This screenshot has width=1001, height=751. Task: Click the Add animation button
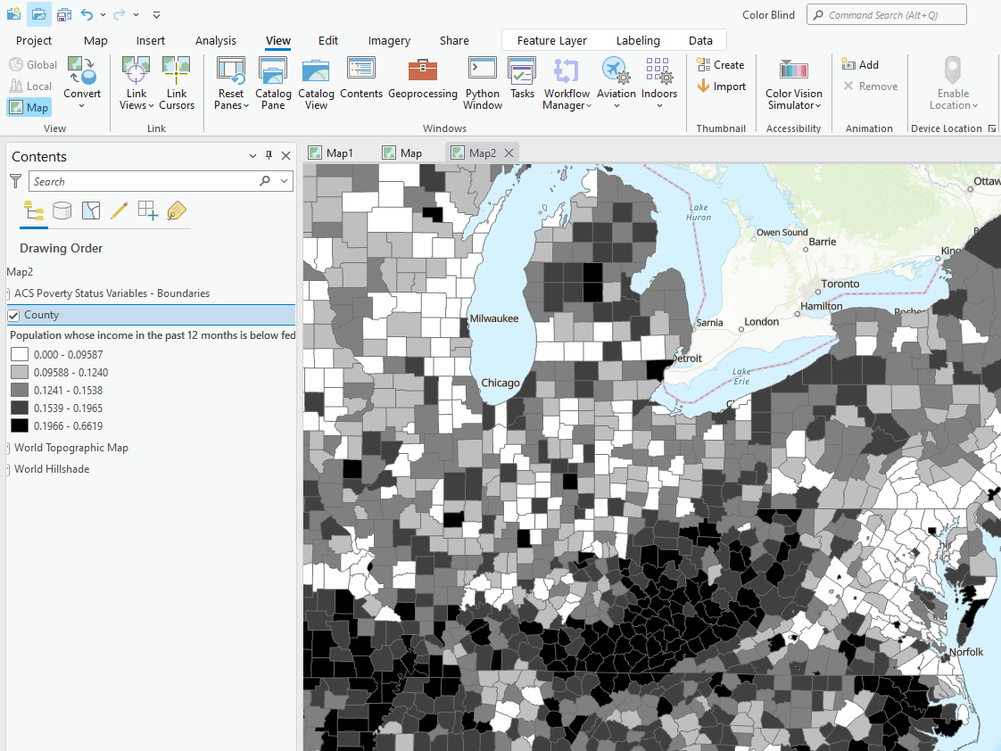(860, 65)
